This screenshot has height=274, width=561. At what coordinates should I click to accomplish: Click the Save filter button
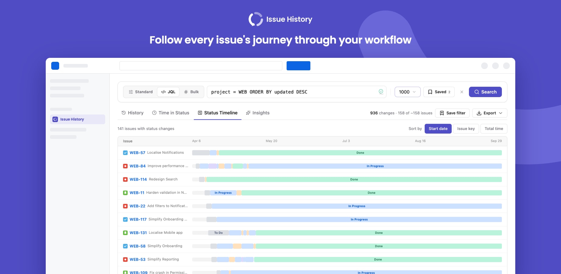tap(453, 113)
